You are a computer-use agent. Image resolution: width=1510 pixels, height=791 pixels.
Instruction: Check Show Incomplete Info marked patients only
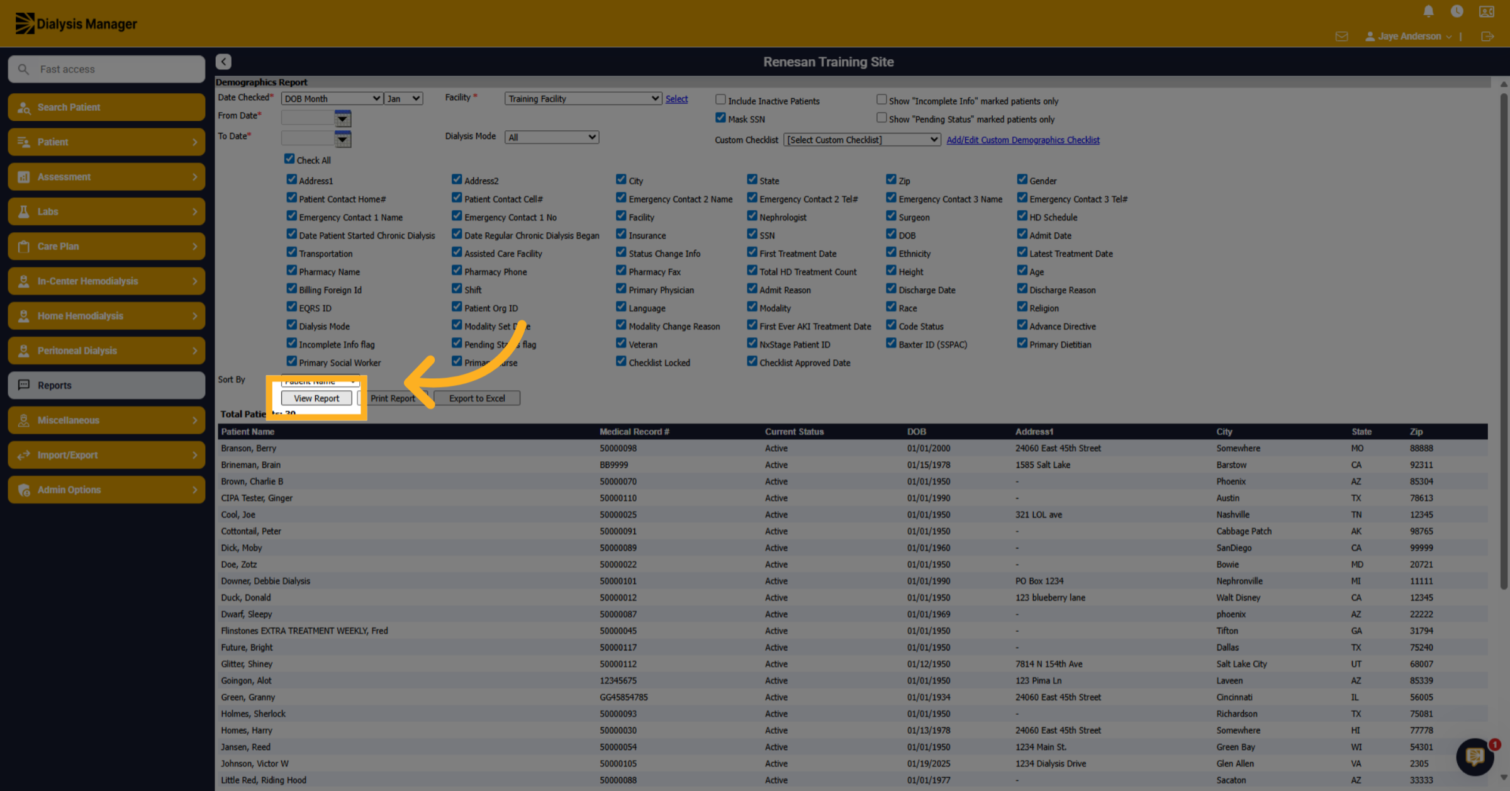click(881, 99)
